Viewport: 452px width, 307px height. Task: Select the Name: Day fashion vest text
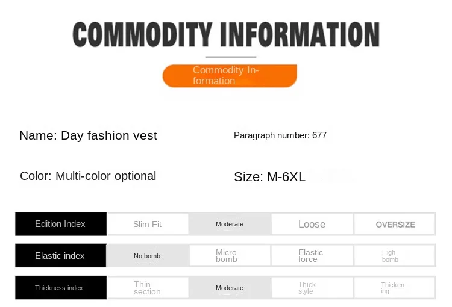tap(88, 135)
